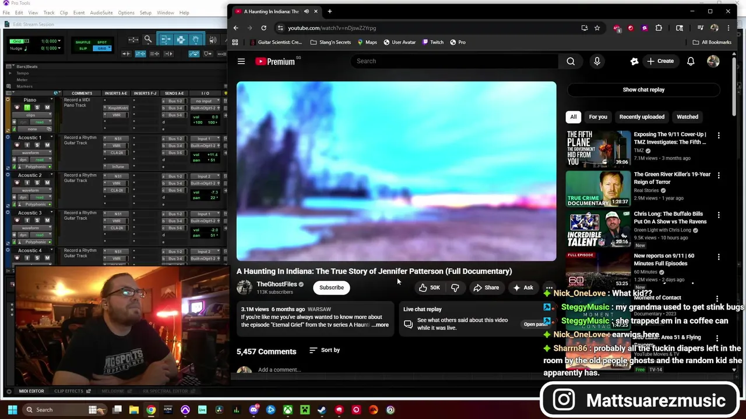
Task: Open the Pro Tools Setup menu
Action: (x=145, y=13)
